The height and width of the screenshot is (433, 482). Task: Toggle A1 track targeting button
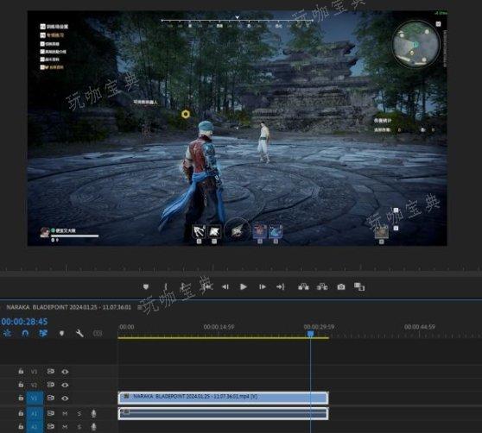pyautogui.click(x=35, y=414)
